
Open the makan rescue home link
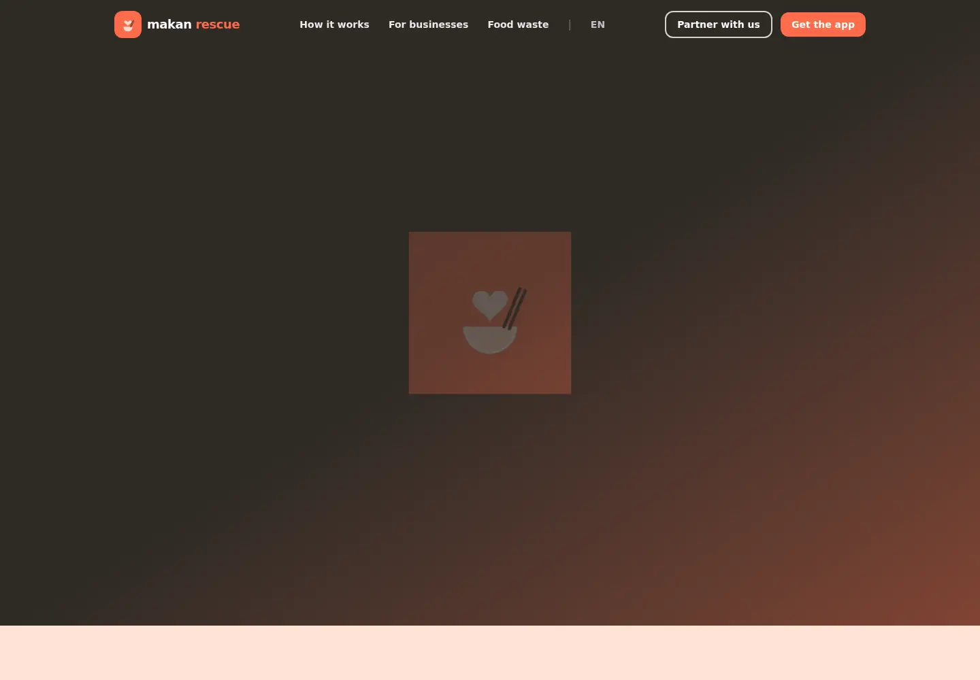click(x=177, y=24)
